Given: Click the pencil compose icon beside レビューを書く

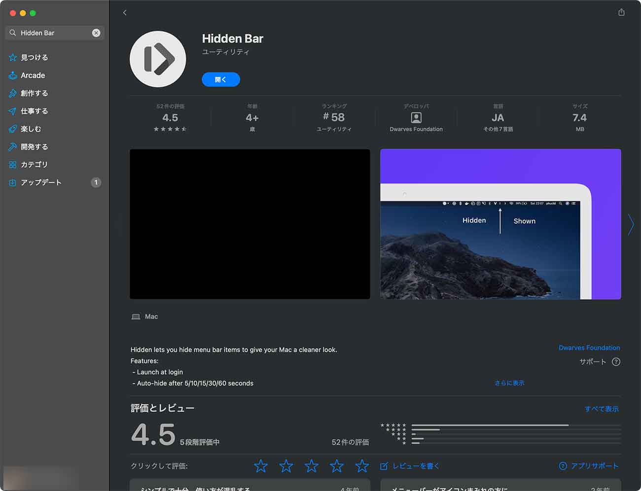Looking at the screenshot, I should pyautogui.click(x=384, y=466).
